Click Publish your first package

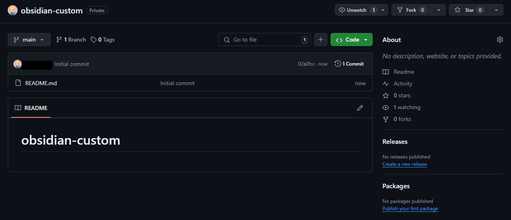[410, 209]
